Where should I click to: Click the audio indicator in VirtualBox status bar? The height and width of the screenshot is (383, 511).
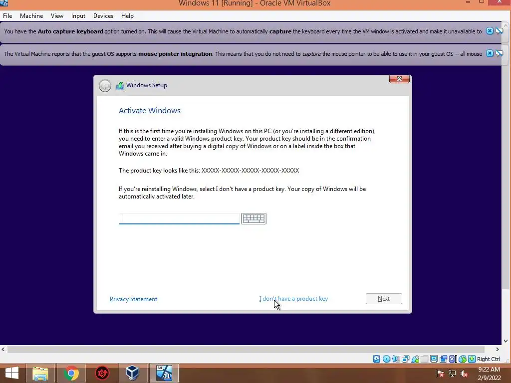[x=396, y=359]
